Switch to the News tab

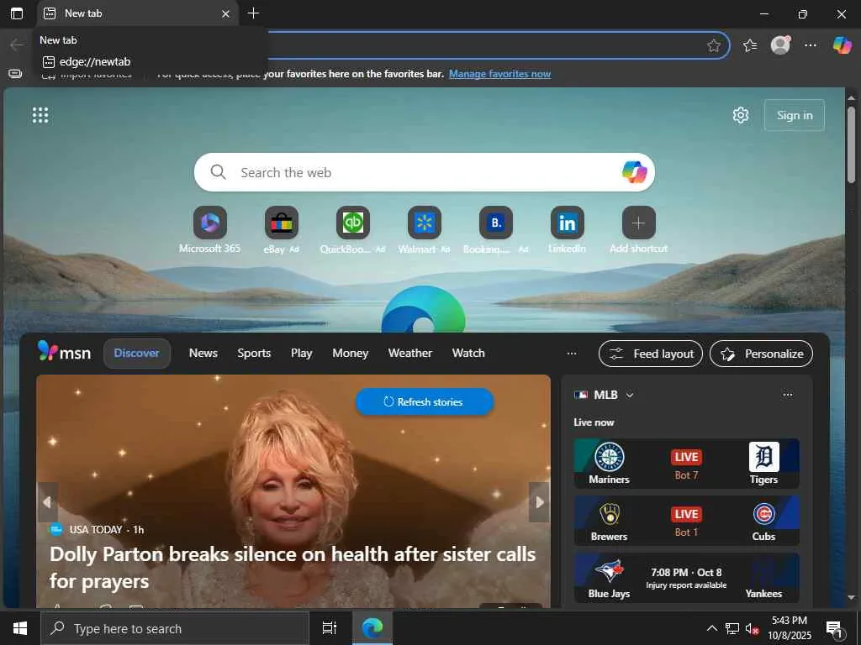point(203,354)
